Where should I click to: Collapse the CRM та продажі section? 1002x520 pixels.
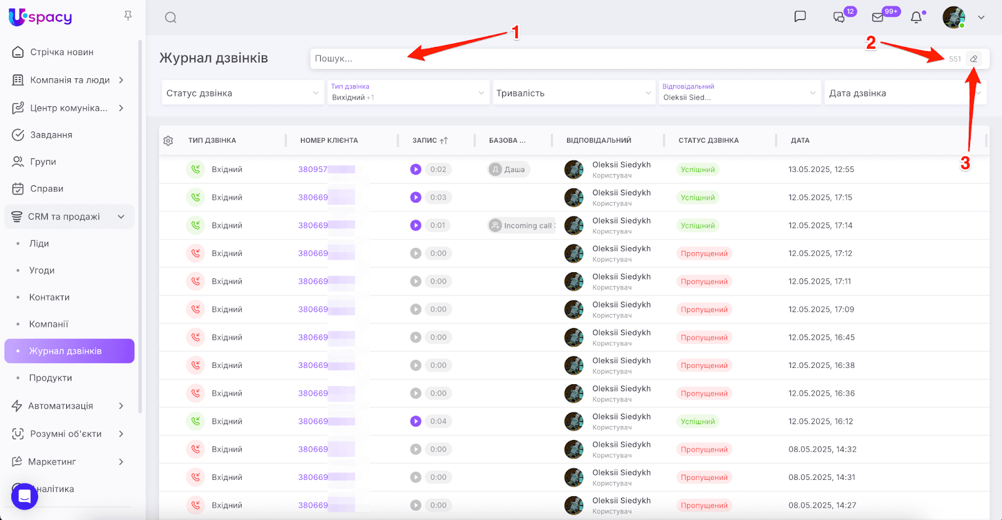(x=121, y=217)
